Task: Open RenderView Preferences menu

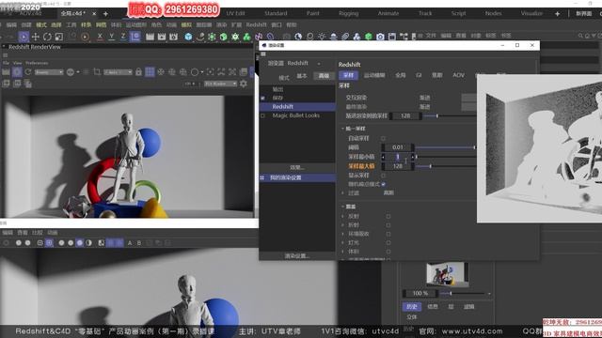Action: coord(37,63)
